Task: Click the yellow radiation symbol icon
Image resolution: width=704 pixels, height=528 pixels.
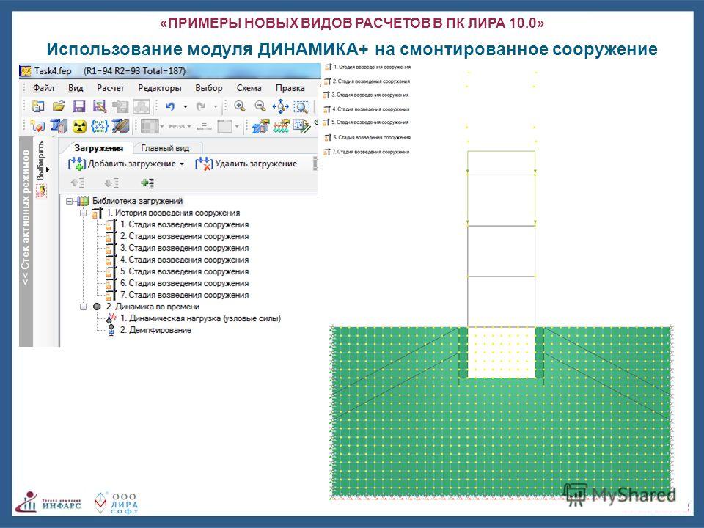Action: (x=79, y=127)
